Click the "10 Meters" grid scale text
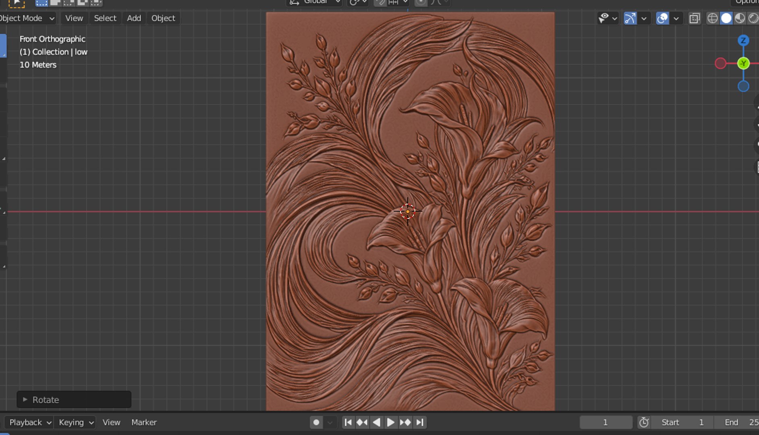Image resolution: width=759 pixels, height=435 pixels. pos(38,65)
